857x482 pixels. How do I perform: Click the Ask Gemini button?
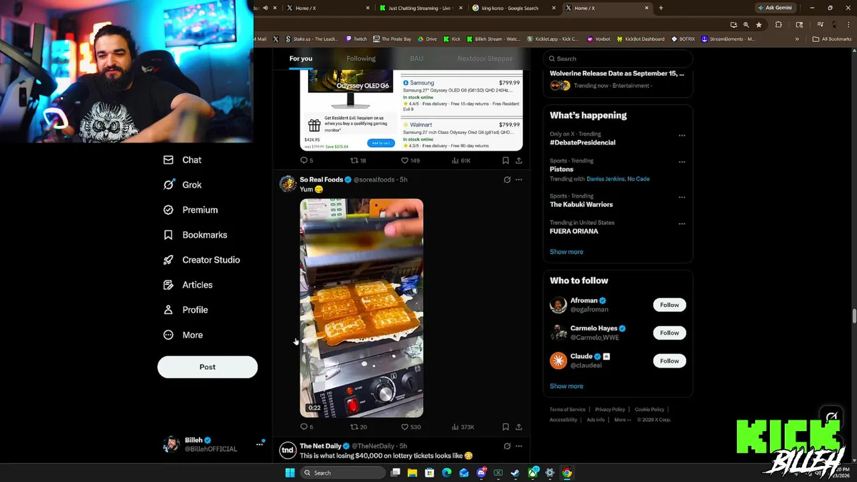pyautogui.click(x=775, y=7)
